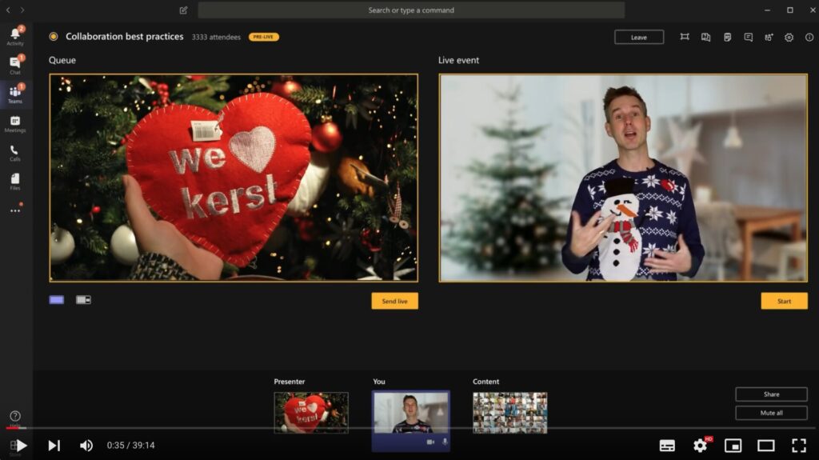Show meeting info icon at top right

pyautogui.click(x=809, y=37)
